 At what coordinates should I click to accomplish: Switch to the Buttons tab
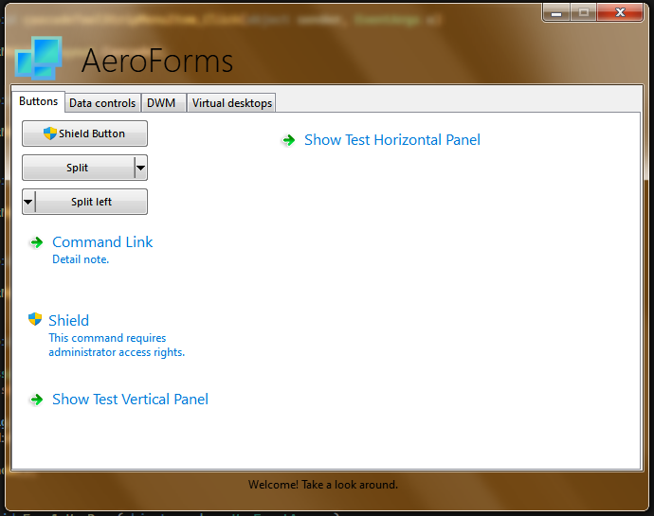tap(38, 101)
